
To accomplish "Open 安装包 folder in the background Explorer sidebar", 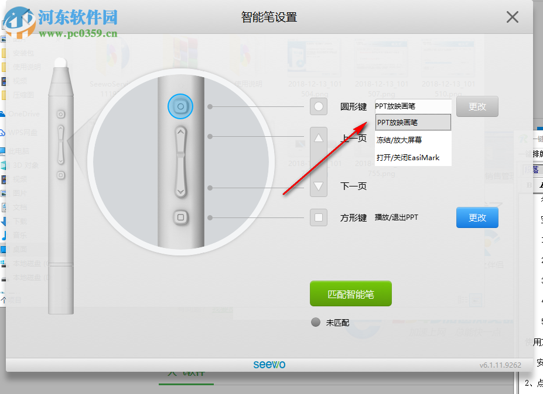I will [23, 53].
